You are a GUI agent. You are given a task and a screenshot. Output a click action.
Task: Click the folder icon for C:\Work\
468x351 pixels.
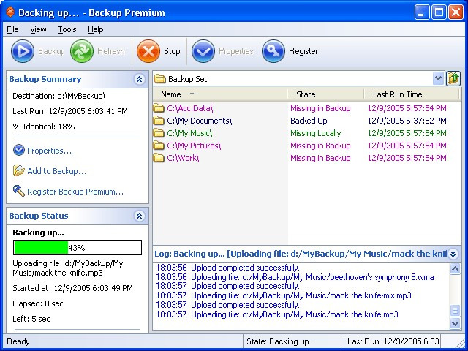(159, 158)
